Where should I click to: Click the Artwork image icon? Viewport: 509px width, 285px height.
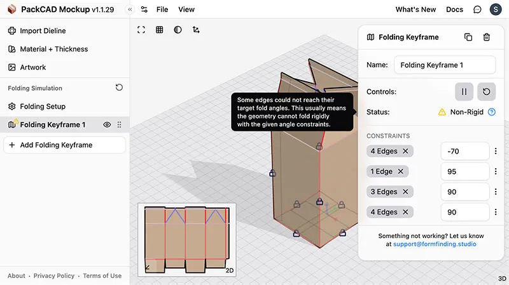click(12, 67)
